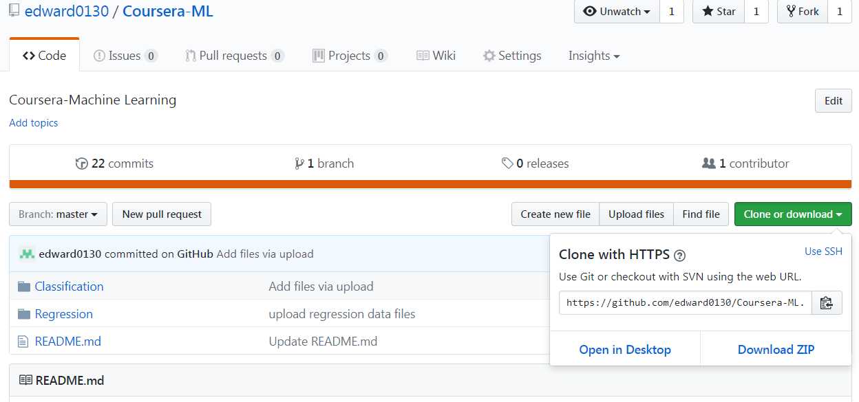Open Coursera-ML repository name link
This screenshot has height=402, width=859.
coord(168,11)
